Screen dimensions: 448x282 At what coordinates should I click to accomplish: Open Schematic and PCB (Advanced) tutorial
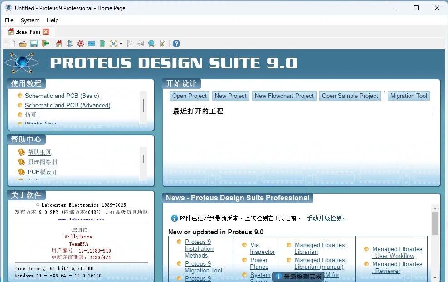click(68, 106)
